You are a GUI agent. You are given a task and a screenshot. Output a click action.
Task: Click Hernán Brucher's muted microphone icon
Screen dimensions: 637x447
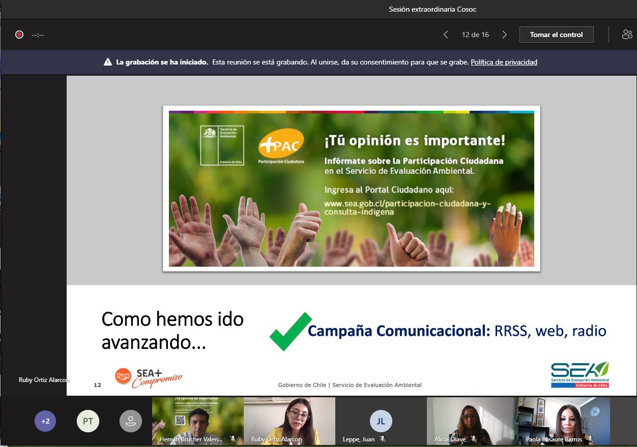click(233, 439)
